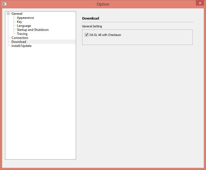The width and height of the screenshot is (206, 170).
Task: Select the Language tree item
Action: pyautogui.click(x=24, y=26)
